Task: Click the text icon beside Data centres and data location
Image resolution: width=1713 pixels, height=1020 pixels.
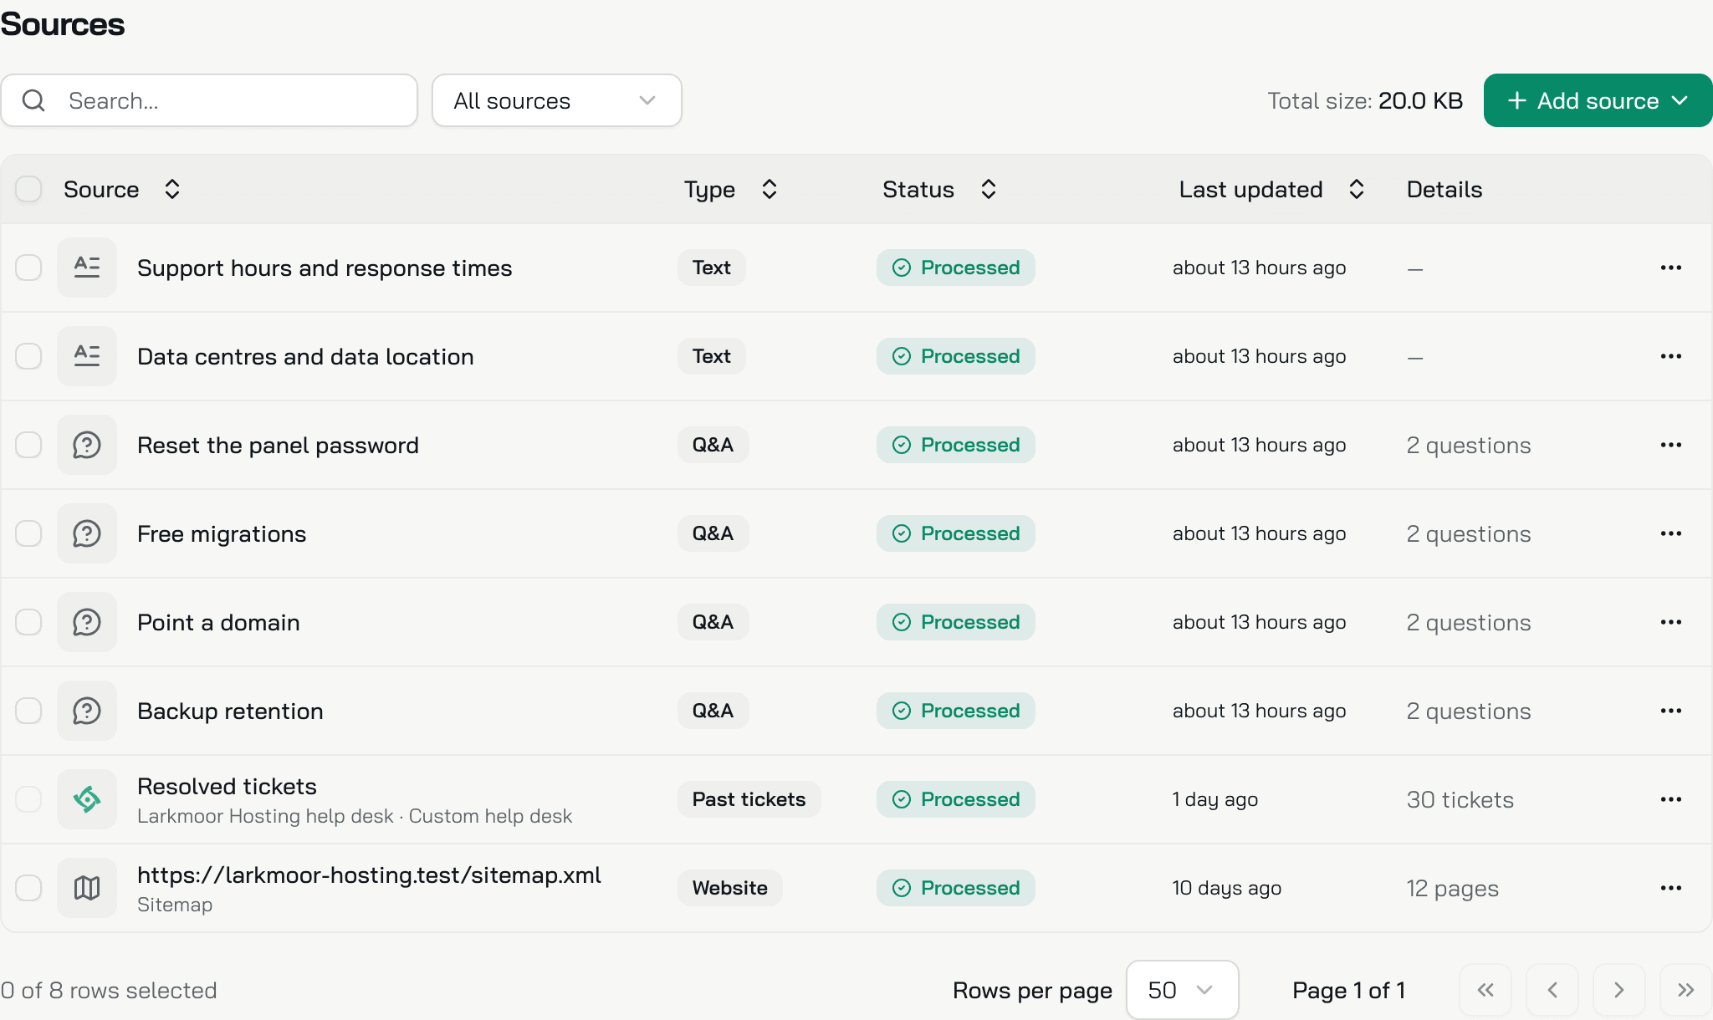Action: (87, 356)
